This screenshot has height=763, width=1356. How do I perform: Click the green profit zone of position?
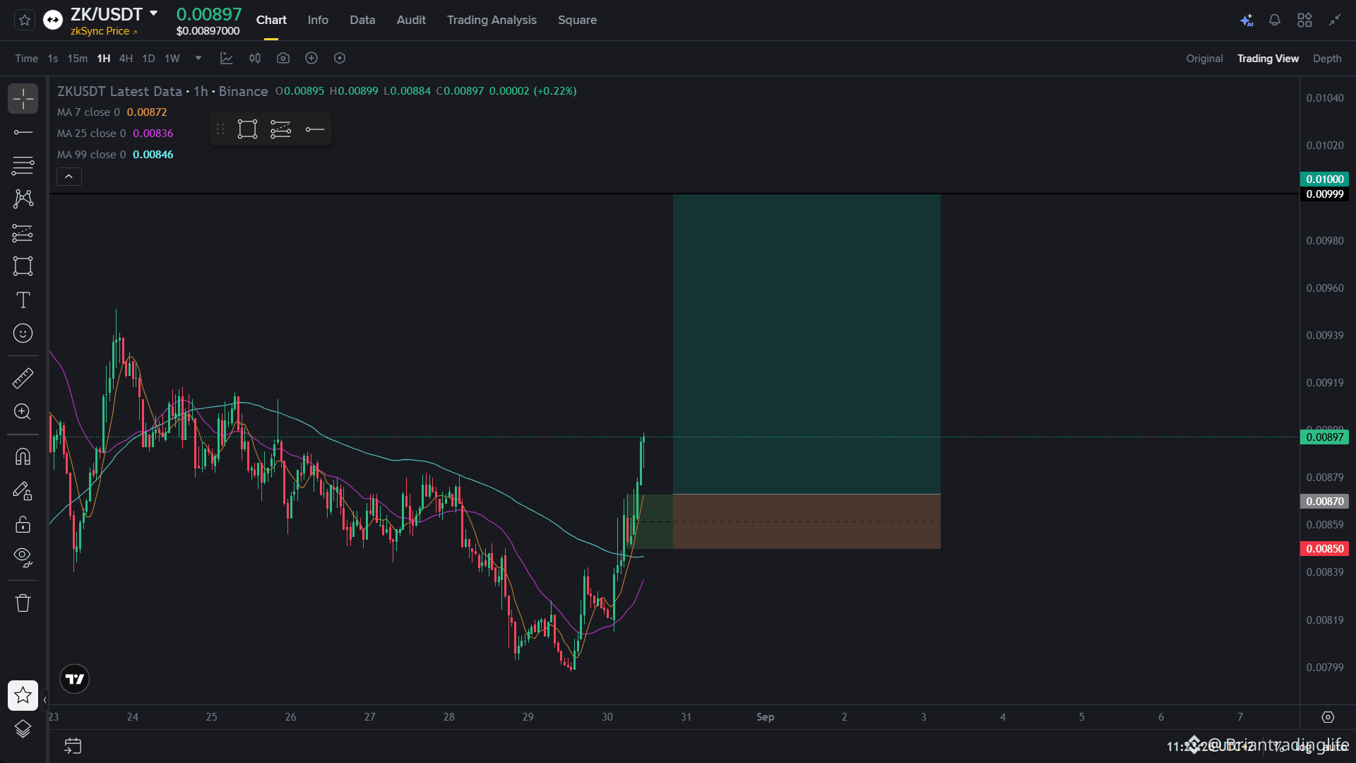807,344
